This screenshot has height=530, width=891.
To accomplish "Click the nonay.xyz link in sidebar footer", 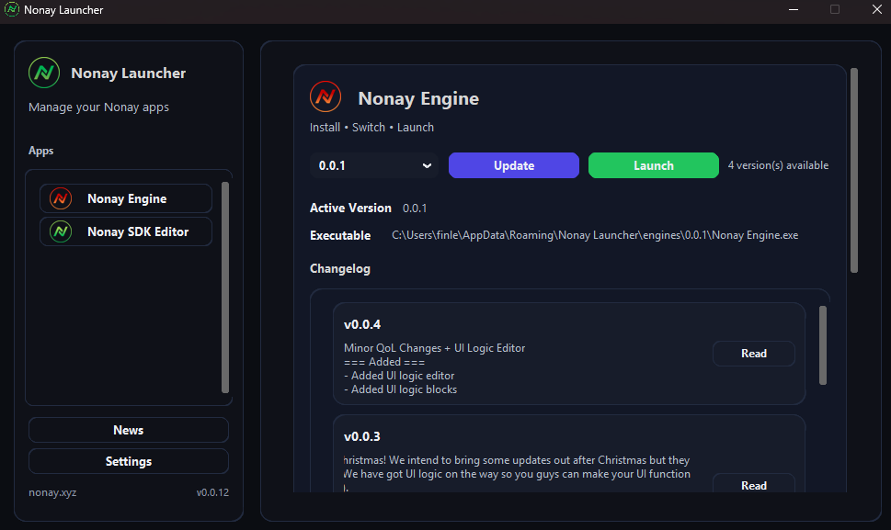I will pos(52,492).
